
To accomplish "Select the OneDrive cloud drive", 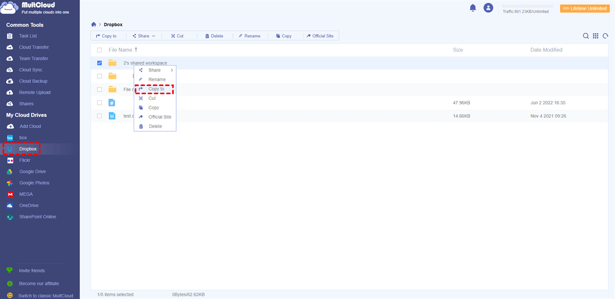I will click(29, 205).
